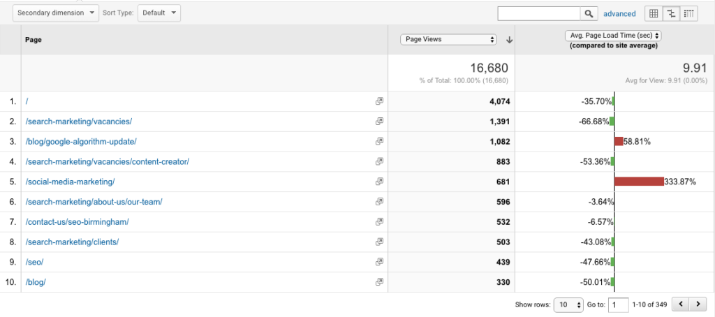The image size is (715, 317).
Task: Open the /contact-us/seo-birmingham/ link
Action: [78, 221]
